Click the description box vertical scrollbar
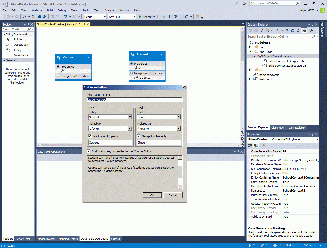The width and height of the screenshot is (327, 249). click(x=180, y=172)
